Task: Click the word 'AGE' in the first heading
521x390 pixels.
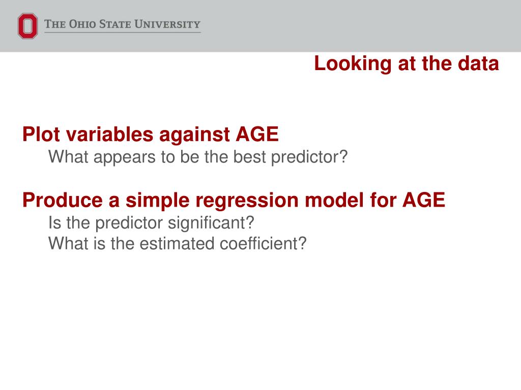Action: (x=257, y=134)
